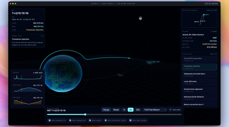Viewport: 229px width, 127px height.
Task: Click Moon distance value 186,791 km
Action: pyautogui.click(x=38, y=27)
